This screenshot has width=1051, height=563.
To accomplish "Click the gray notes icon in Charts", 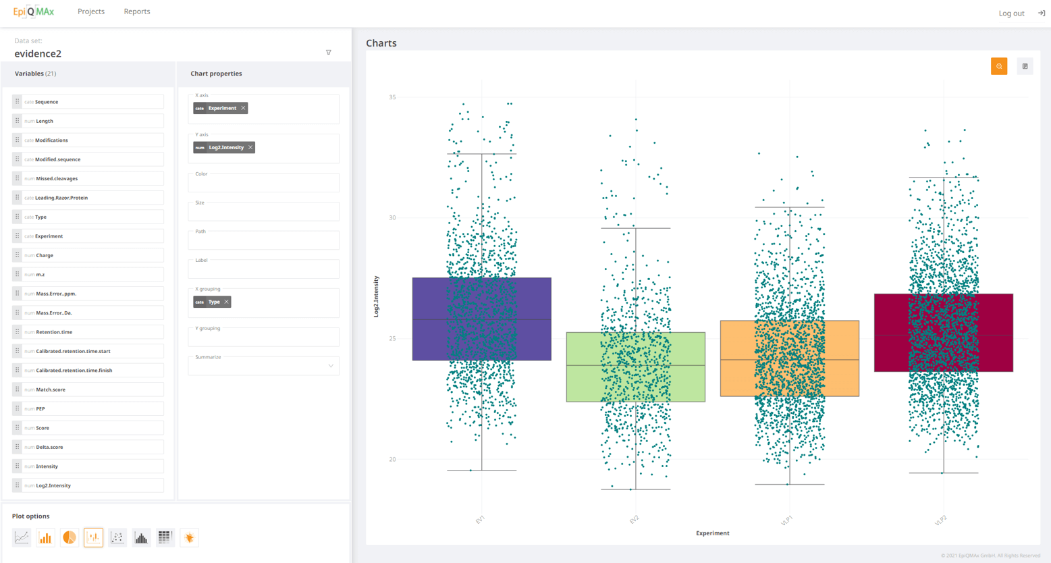I will pos(1025,66).
